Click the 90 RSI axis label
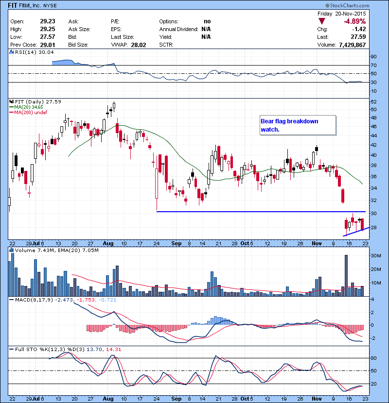Viewport: 389px width, 403px height. click(x=373, y=56)
